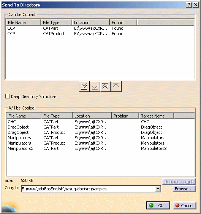Click the Rename Target button
Image resolution: width=201 pixels, height=214 pixels.
click(x=179, y=182)
